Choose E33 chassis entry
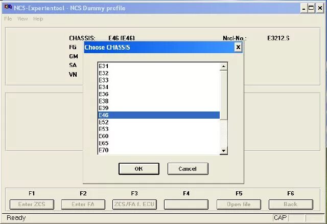This screenshot has width=327, height=224. pyautogui.click(x=159, y=80)
